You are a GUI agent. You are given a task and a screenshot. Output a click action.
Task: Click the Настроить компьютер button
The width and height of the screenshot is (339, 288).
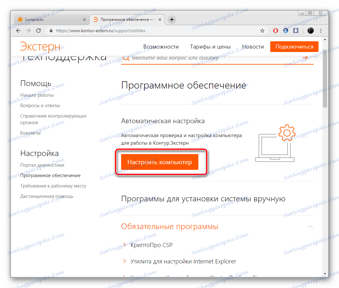[160, 162]
